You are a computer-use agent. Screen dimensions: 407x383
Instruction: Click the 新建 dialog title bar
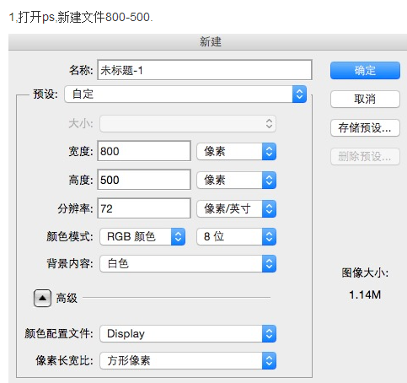(x=208, y=42)
